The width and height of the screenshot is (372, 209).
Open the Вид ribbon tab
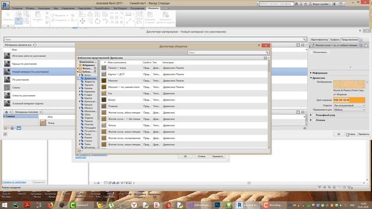click(x=56, y=8)
